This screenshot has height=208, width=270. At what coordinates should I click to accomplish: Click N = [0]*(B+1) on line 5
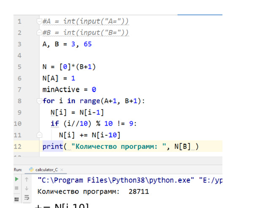(69, 67)
